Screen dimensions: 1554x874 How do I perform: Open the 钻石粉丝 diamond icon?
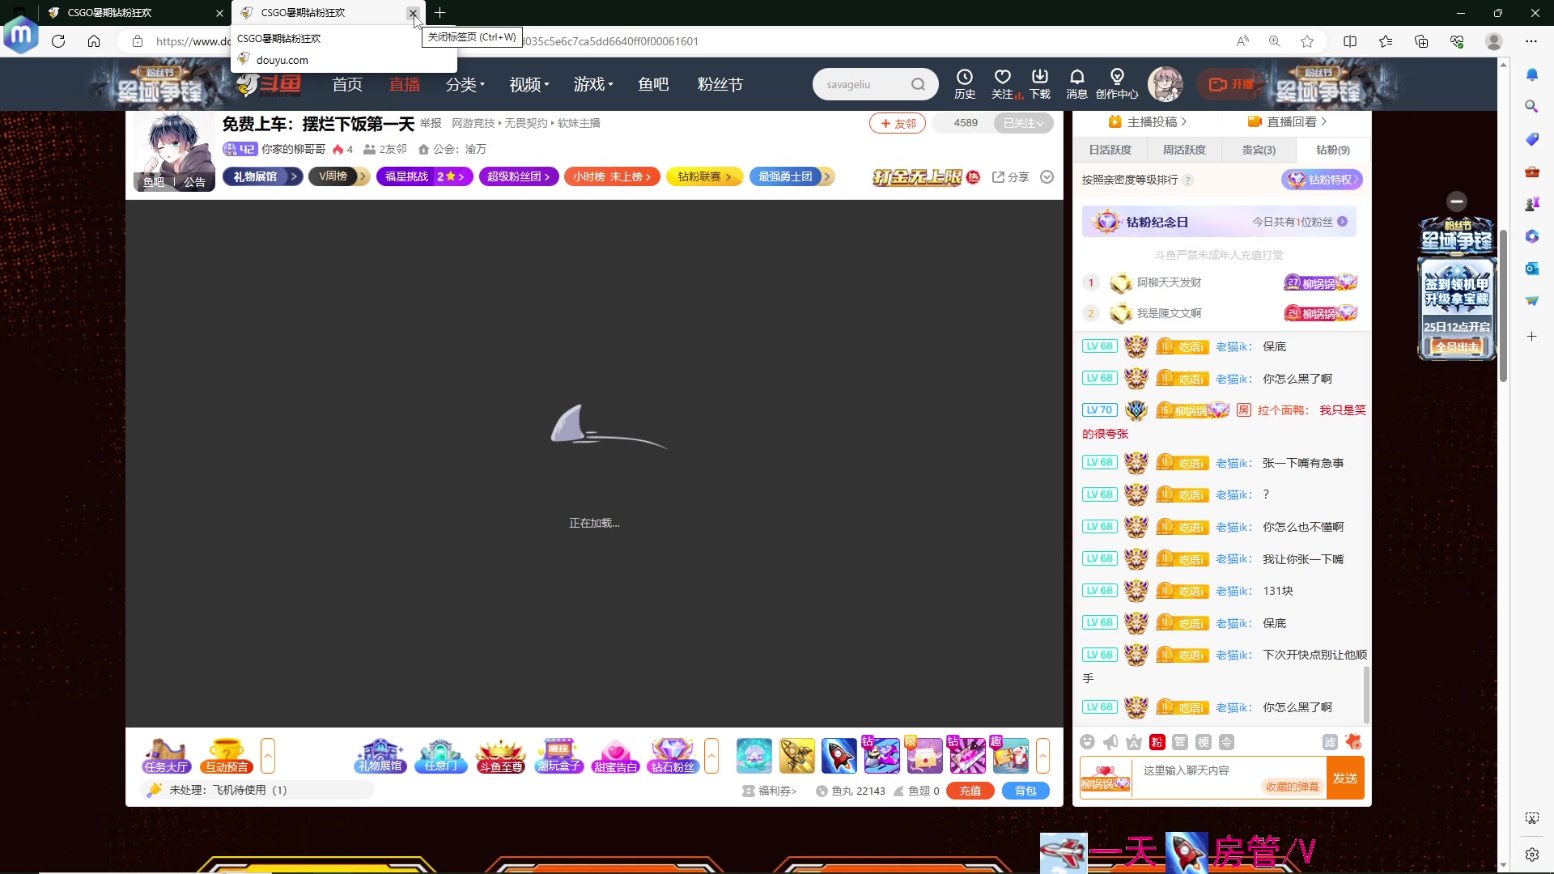673,755
